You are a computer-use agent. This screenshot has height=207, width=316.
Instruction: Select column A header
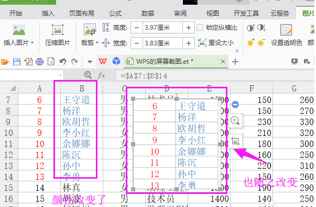(x=39, y=88)
